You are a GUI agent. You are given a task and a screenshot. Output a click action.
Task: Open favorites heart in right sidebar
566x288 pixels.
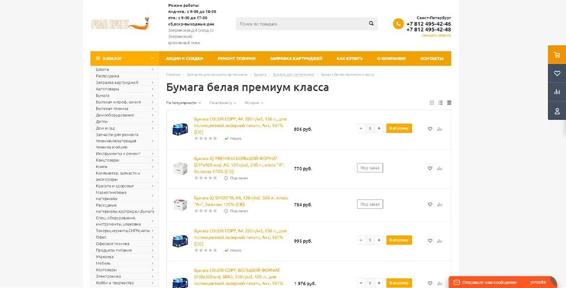point(557,74)
